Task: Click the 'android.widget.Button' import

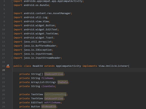Action: pyautogui.click(x=39, y=26)
